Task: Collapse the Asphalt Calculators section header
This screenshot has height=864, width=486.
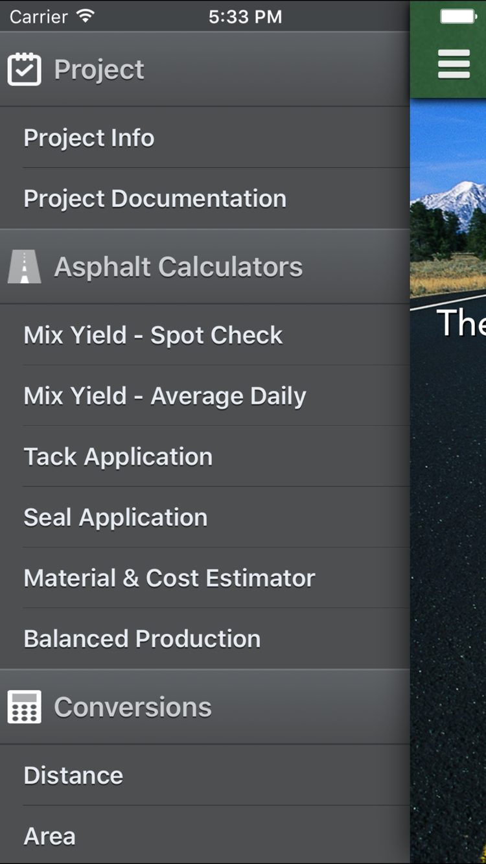Action: pos(179,266)
